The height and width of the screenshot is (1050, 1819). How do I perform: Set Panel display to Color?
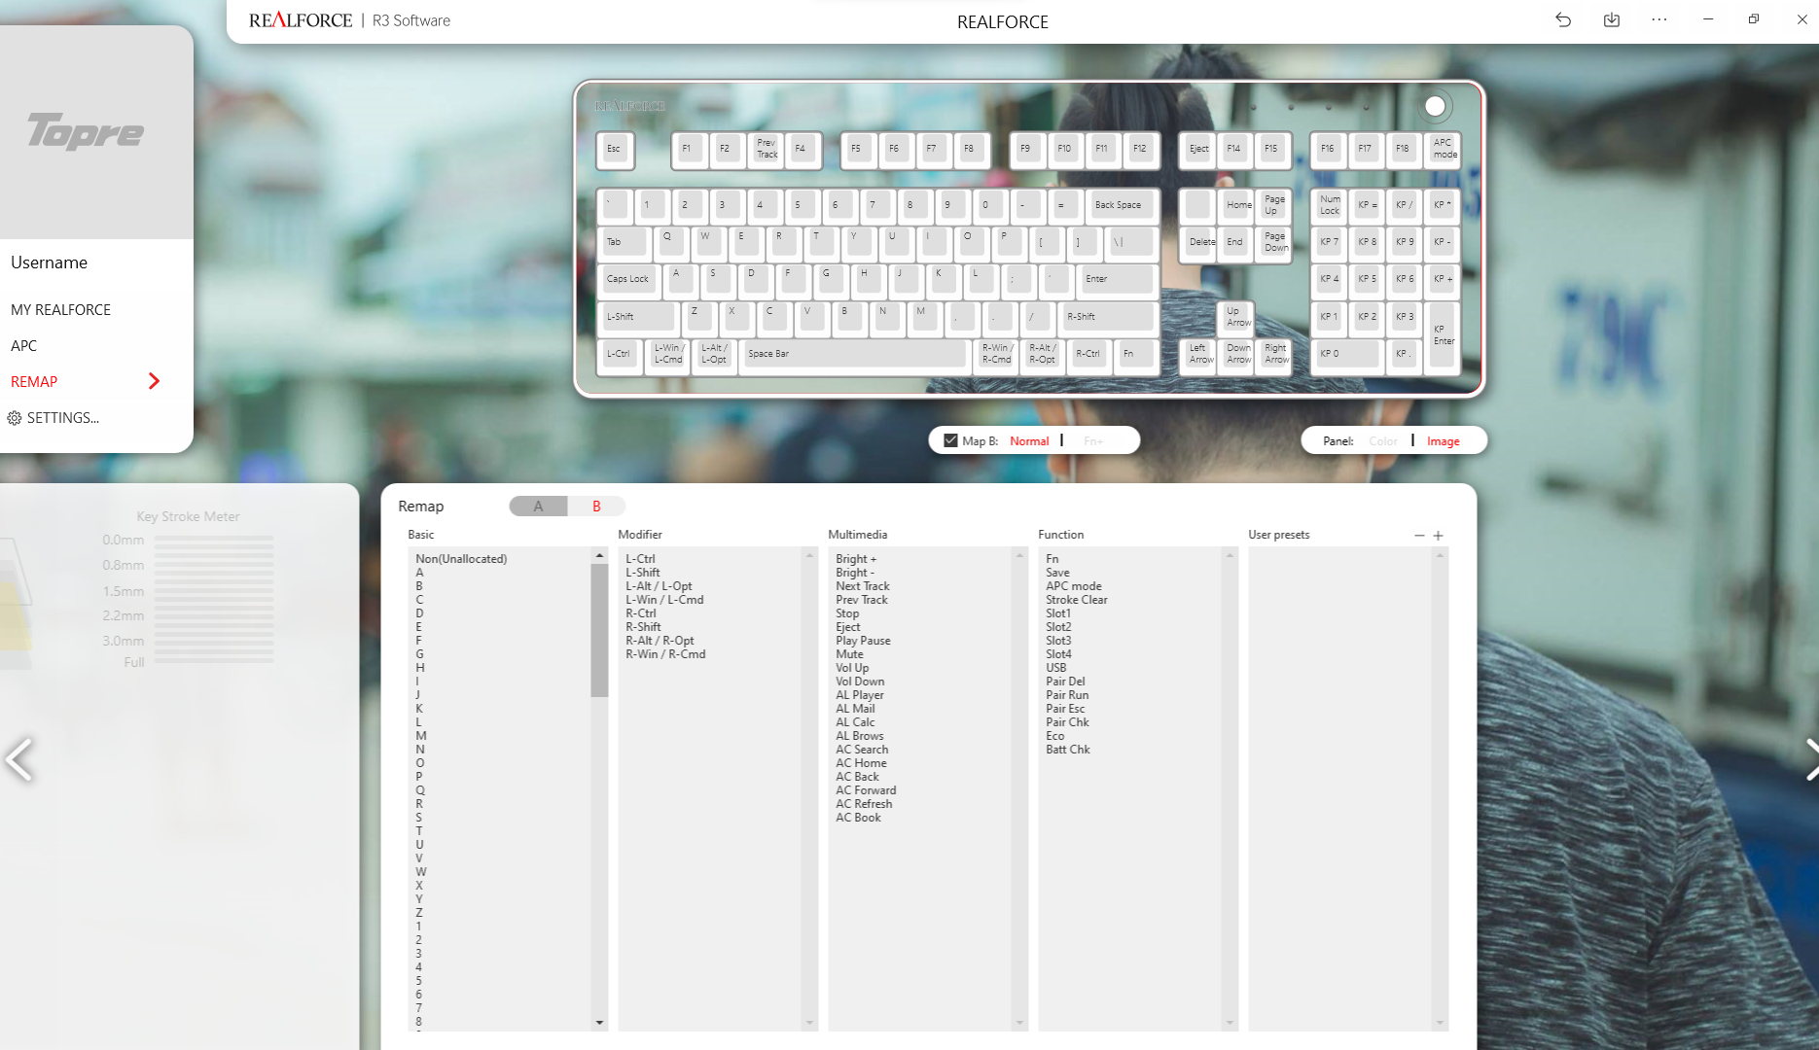[x=1382, y=441]
